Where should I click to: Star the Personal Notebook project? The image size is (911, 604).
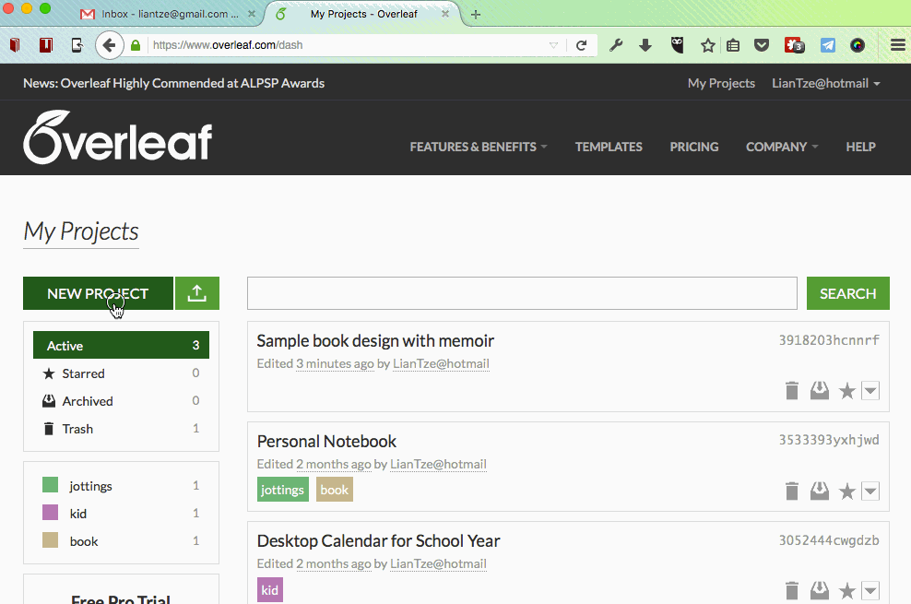click(847, 491)
